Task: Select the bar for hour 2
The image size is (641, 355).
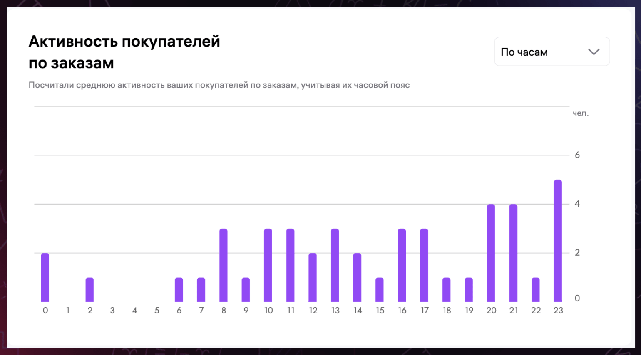Action: click(89, 290)
